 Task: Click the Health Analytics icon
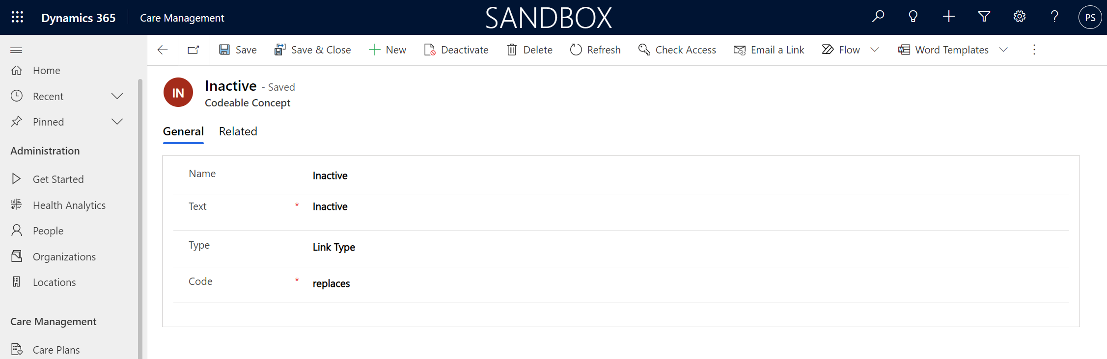point(17,205)
